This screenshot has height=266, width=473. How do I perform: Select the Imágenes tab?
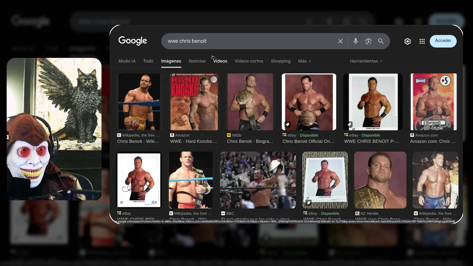(171, 61)
